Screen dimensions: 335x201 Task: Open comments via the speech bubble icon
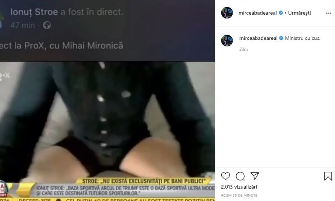pos(240,176)
